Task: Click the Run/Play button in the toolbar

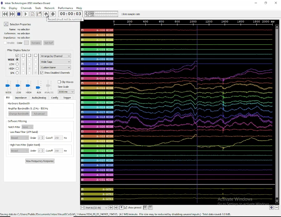Action: [26, 14]
